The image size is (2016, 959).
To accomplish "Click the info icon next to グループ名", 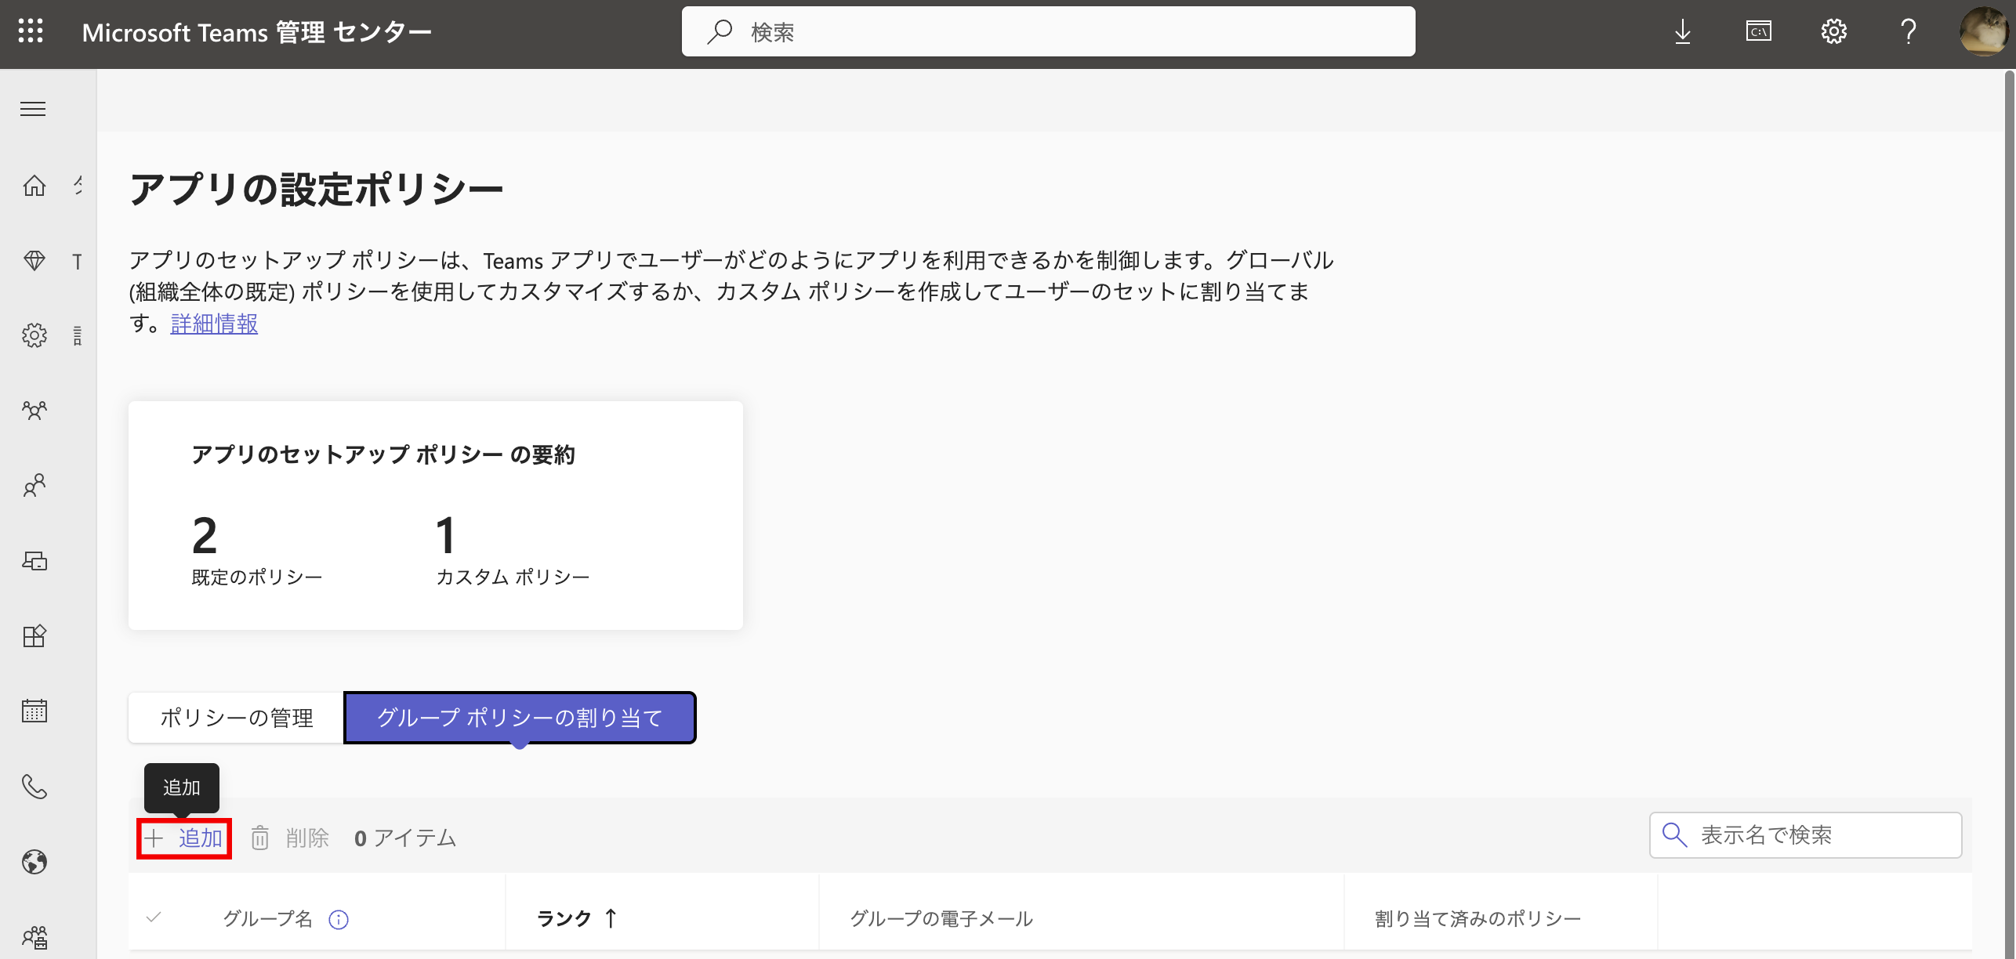I will pos(339,919).
